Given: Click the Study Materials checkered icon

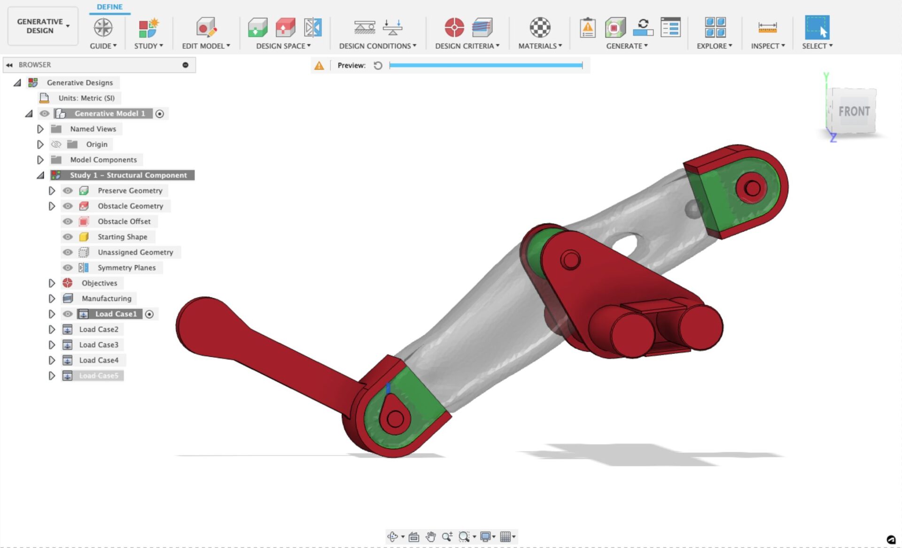Looking at the screenshot, I should [x=540, y=28].
